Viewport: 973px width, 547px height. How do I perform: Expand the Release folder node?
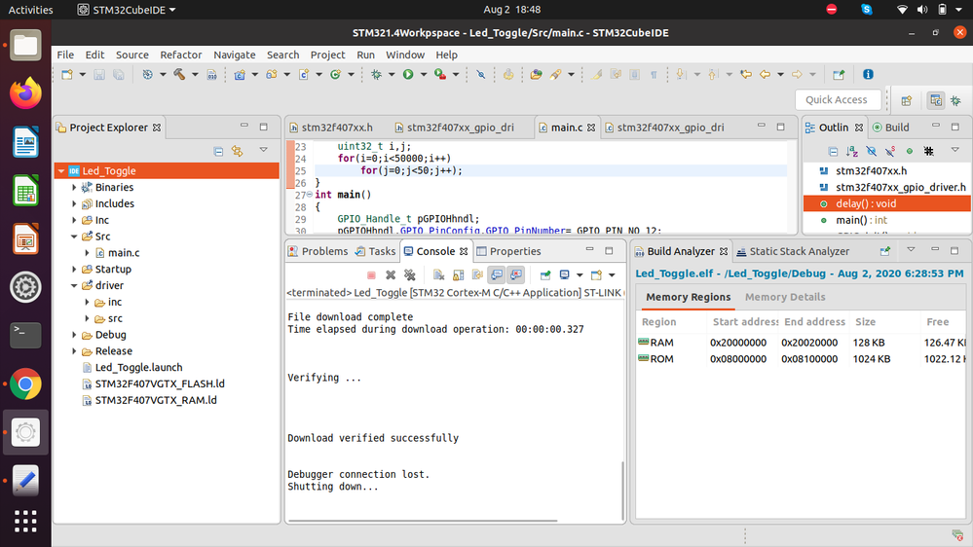(74, 351)
